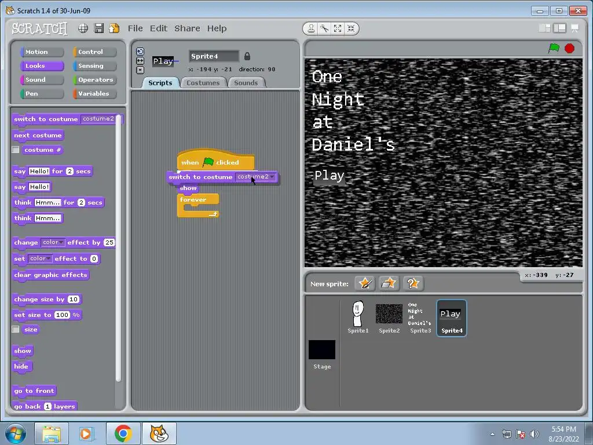Viewport: 593px width, 445px height.
Task: Open the Share menu
Action: coord(187,28)
